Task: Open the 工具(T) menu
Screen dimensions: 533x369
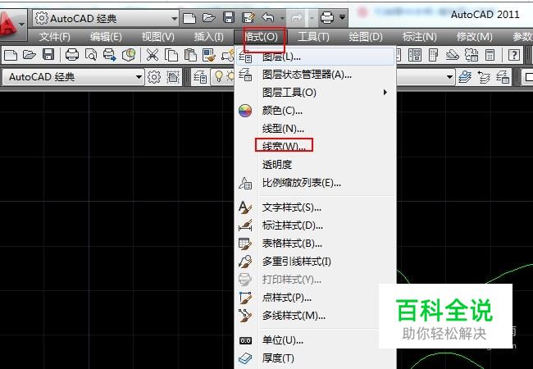Action: (313, 37)
